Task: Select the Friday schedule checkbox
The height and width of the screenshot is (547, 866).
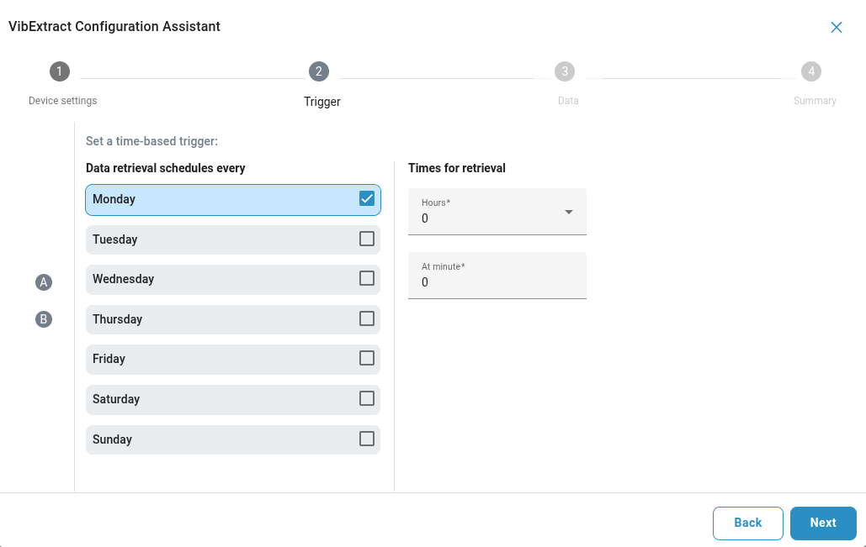Action: click(x=367, y=358)
